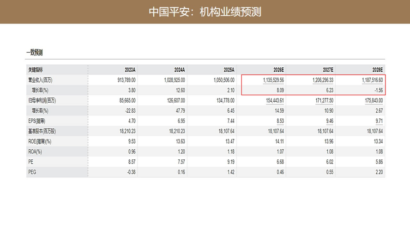Click the PEG value 2.20

coord(379,172)
